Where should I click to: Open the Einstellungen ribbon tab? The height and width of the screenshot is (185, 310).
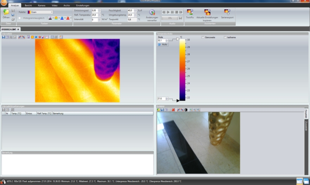click(83, 6)
